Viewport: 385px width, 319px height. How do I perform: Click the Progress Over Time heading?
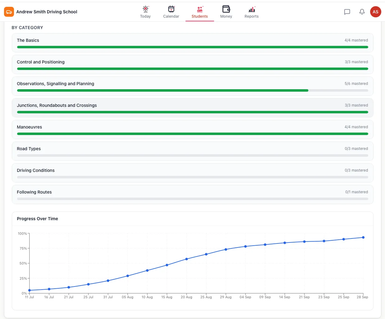(38, 219)
